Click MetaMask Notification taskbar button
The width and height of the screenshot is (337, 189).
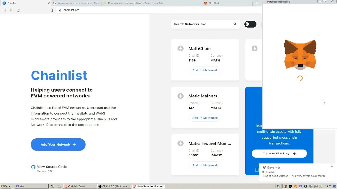(148, 186)
